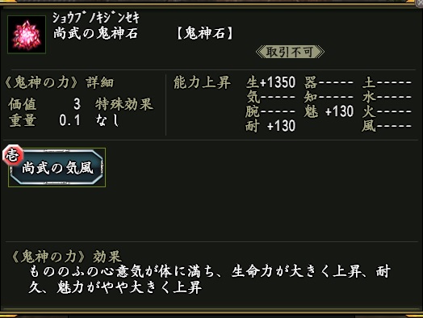This screenshot has height=318, width=423.
Task: Click the 魅 +130 stat value
Action: point(329,111)
